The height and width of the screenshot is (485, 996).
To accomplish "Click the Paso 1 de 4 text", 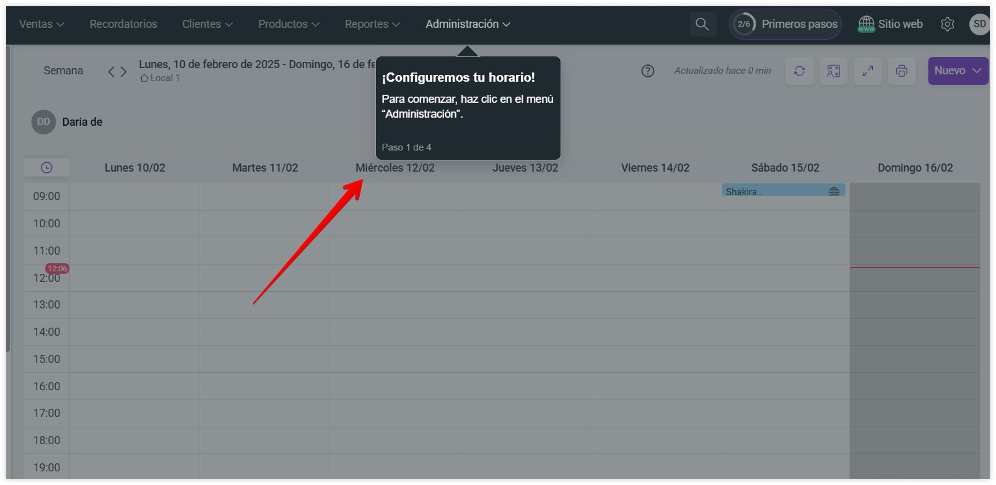I will [406, 147].
